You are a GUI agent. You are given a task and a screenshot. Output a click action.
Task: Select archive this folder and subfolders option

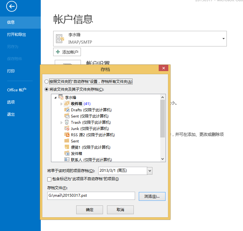(47, 89)
